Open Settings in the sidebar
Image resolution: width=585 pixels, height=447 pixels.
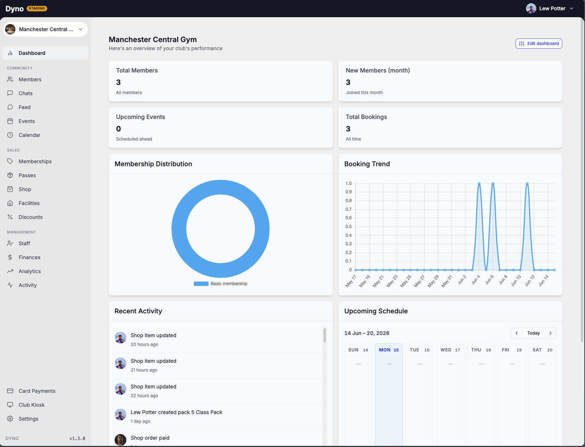[x=45, y=419]
